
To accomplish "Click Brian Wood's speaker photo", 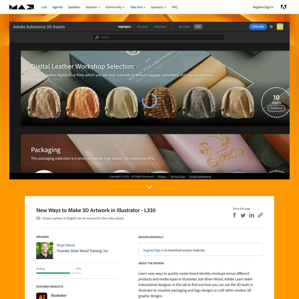I will pyautogui.click(x=45, y=251).
